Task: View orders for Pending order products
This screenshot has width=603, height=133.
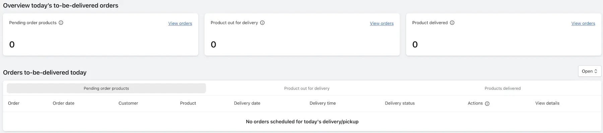Action: tap(180, 23)
